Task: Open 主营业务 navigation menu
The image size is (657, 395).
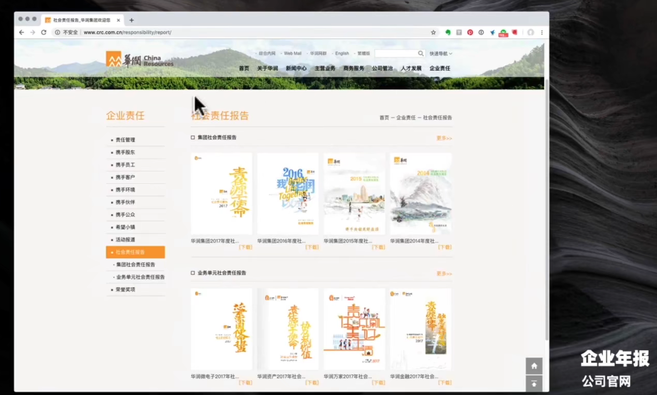Action: point(325,68)
